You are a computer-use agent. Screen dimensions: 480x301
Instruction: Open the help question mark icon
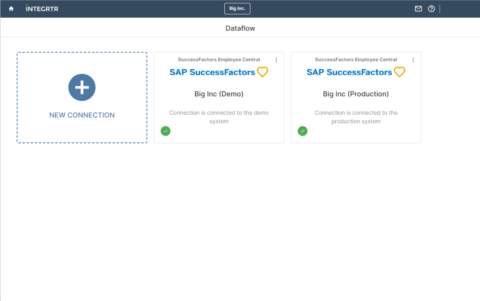(431, 9)
